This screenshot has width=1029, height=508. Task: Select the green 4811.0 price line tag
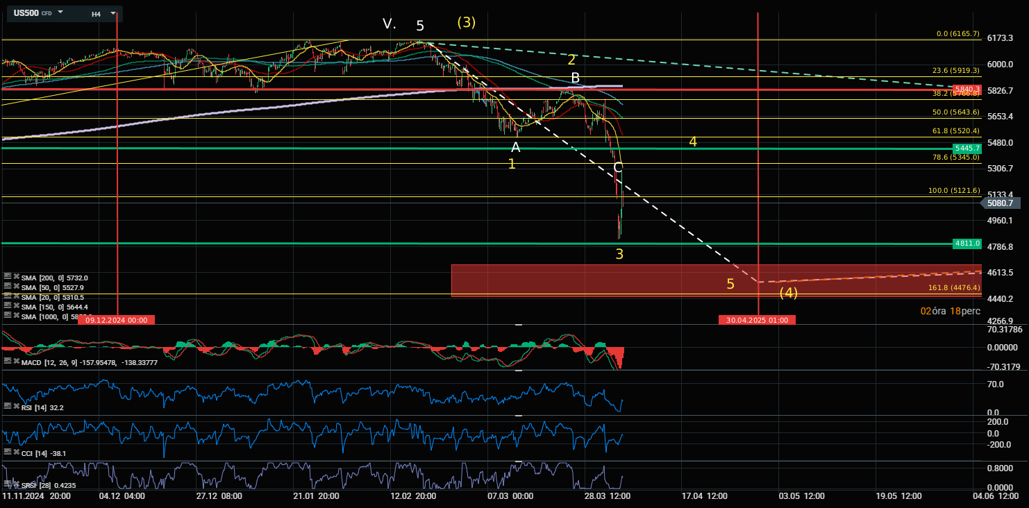click(967, 244)
